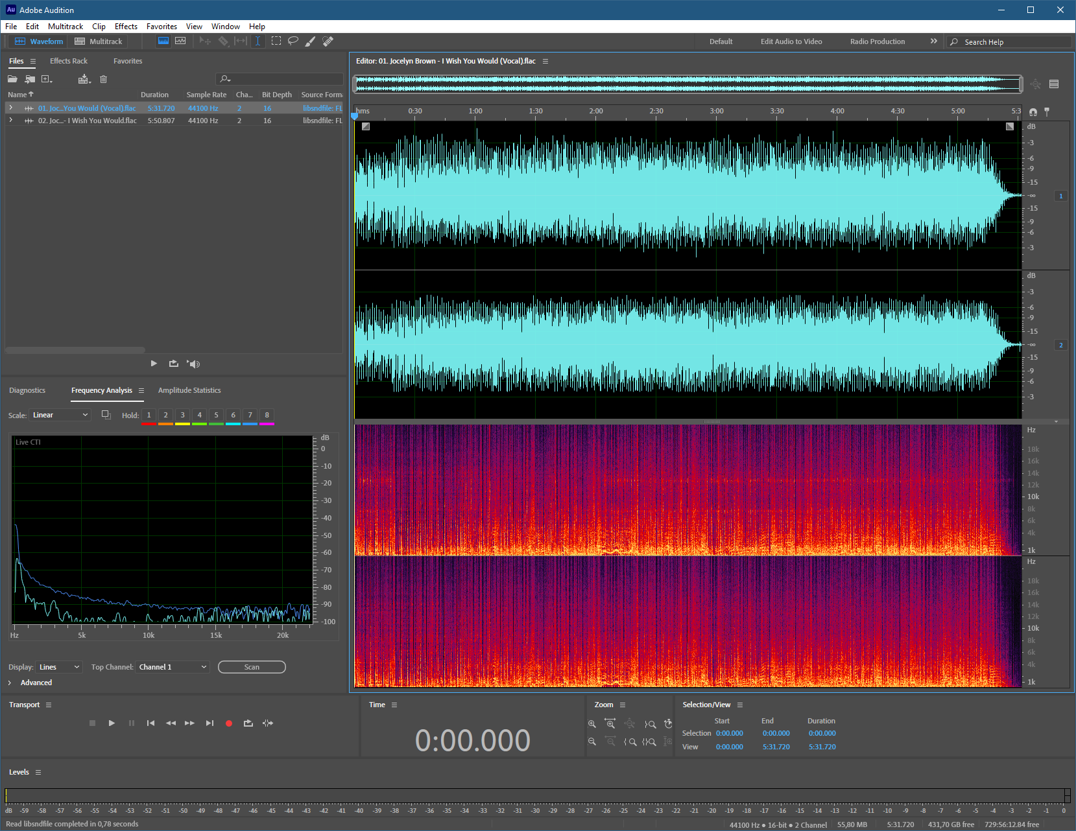Click the Stop transport button
This screenshot has height=831, width=1076.
pyautogui.click(x=92, y=723)
